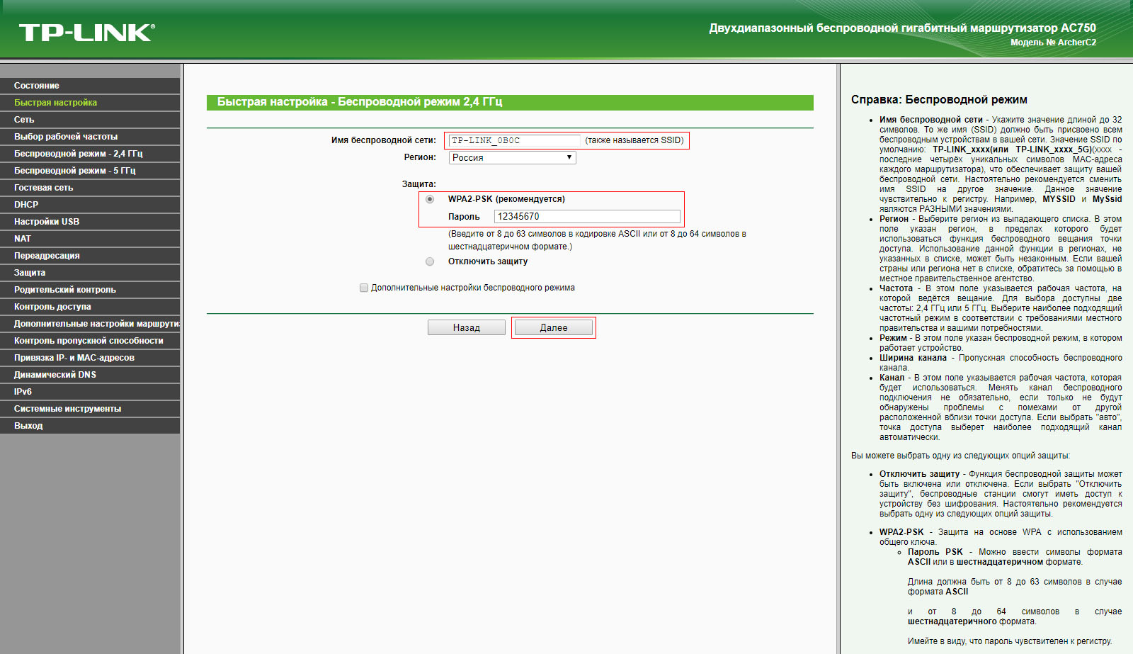Open Переадресация in the sidebar
Viewport: 1133px width, 654px height.
click(x=90, y=256)
